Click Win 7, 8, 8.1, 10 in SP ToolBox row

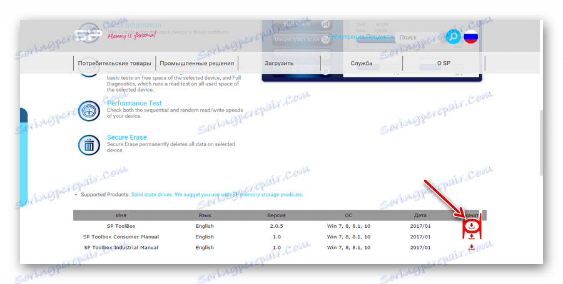[x=348, y=226]
